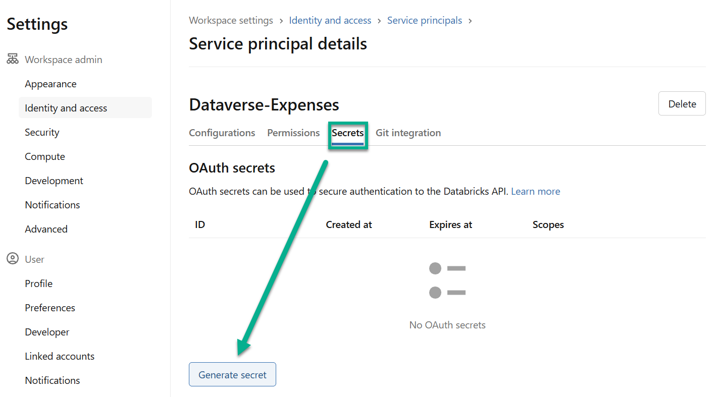Open Development settings in sidebar
The image size is (717, 397).
click(x=54, y=181)
